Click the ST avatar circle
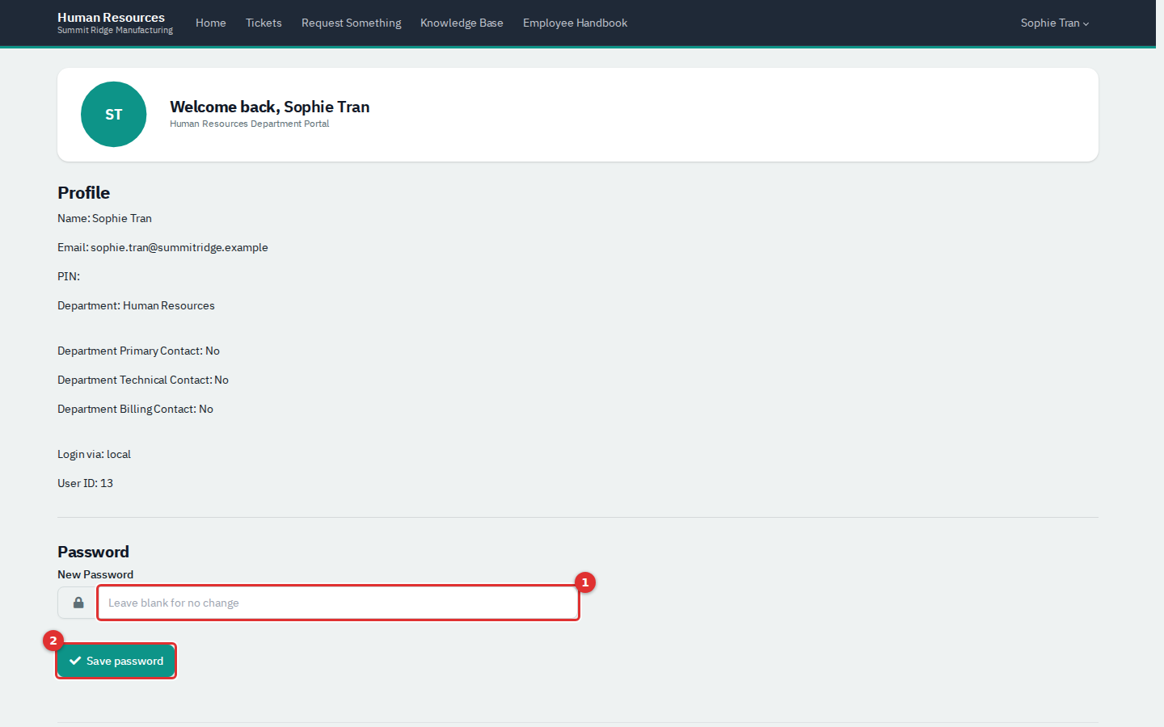Screen dimensions: 1164x727 (114, 115)
